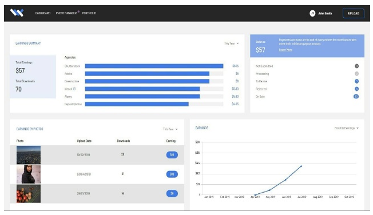Click the To Revise count badge

click(x=356, y=81)
